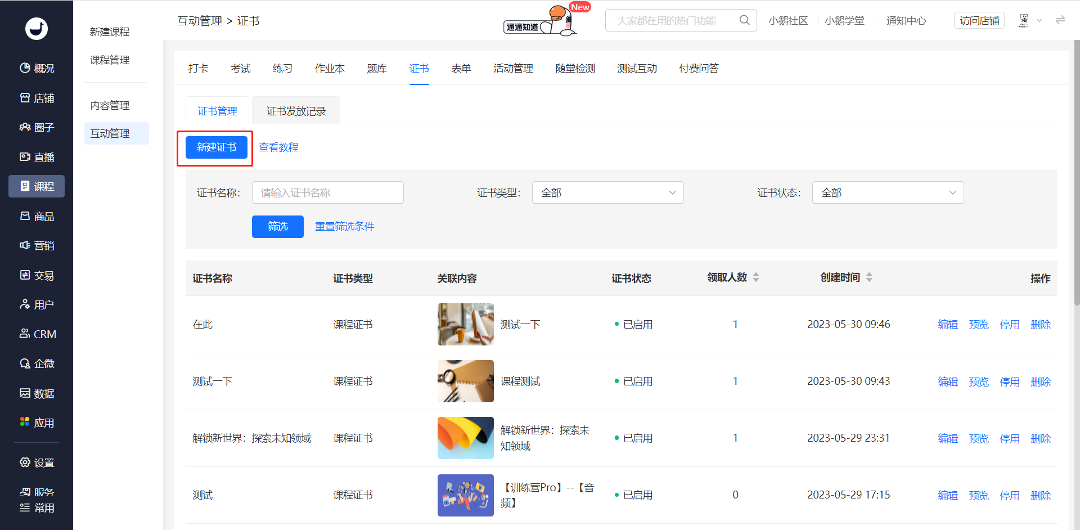
Task: Switch to the 证书发放记录 tab
Action: pyautogui.click(x=296, y=111)
